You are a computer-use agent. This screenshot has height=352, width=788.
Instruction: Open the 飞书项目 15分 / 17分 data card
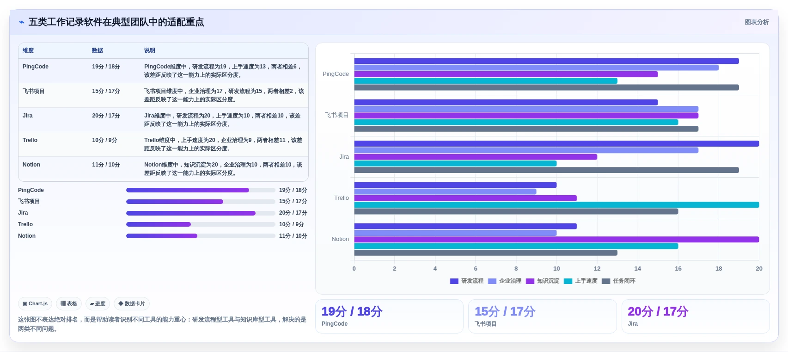point(543,316)
